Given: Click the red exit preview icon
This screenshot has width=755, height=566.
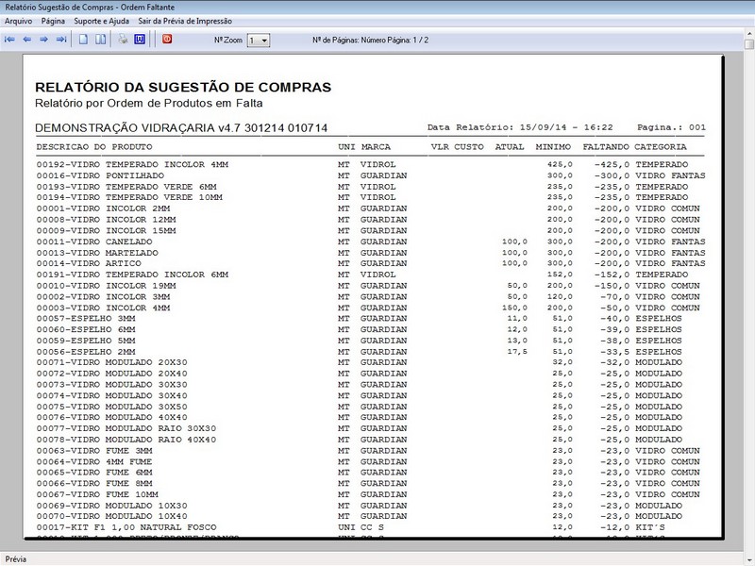Looking at the screenshot, I should [167, 40].
